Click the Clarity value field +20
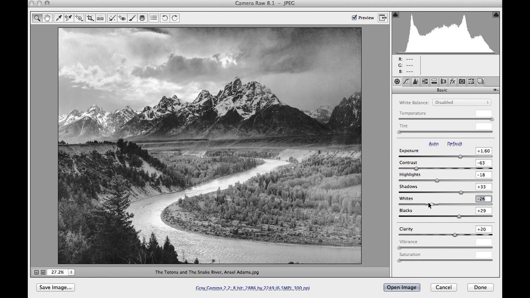The height and width of the screenshot is (298, 530). pyautogui.click(x=484, y=229)
